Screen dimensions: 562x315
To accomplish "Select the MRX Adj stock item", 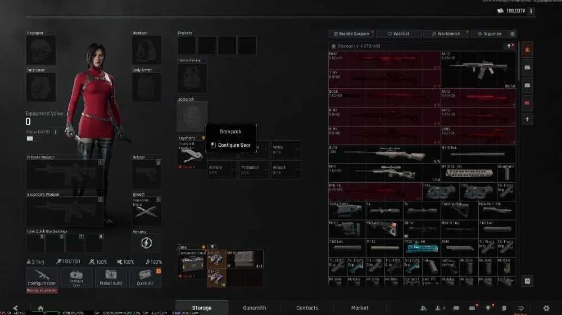I will pos(384,229).
